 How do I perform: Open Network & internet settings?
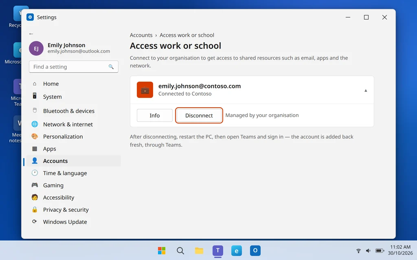tap(74, 124)
